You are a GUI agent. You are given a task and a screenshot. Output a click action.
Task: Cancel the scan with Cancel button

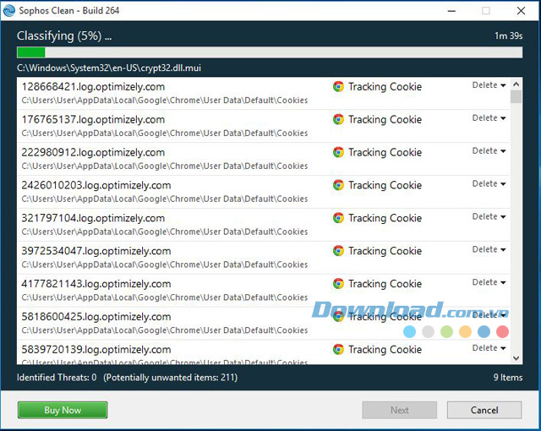click(x=484, y=410)
